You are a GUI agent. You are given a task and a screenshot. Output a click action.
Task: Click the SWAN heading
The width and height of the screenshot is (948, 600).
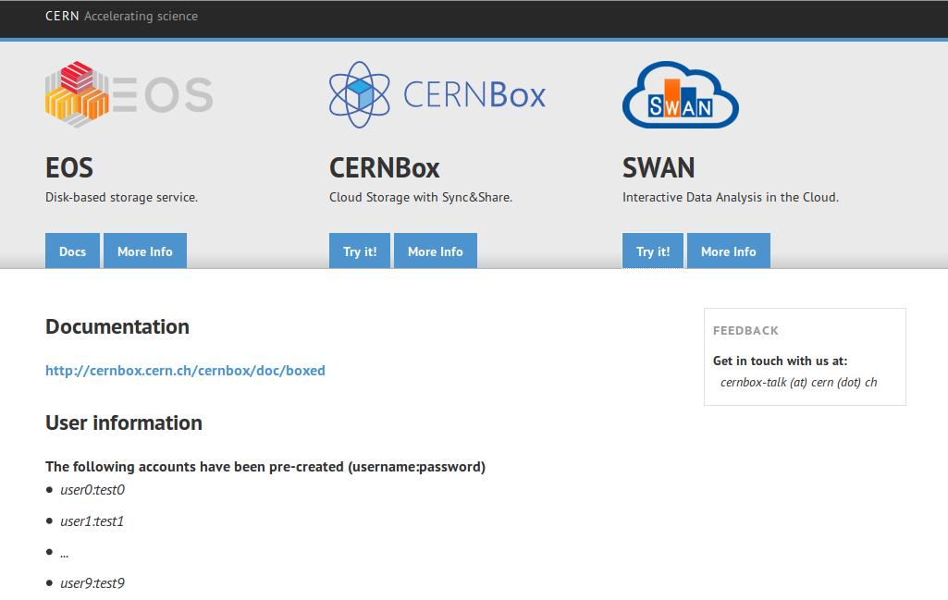tap(659, 167)
